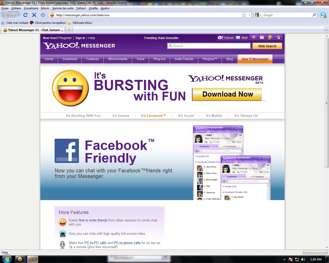The image size is (329, 263).
Task: Open a new tab with the plus button
Action: (x=69, y=30)
